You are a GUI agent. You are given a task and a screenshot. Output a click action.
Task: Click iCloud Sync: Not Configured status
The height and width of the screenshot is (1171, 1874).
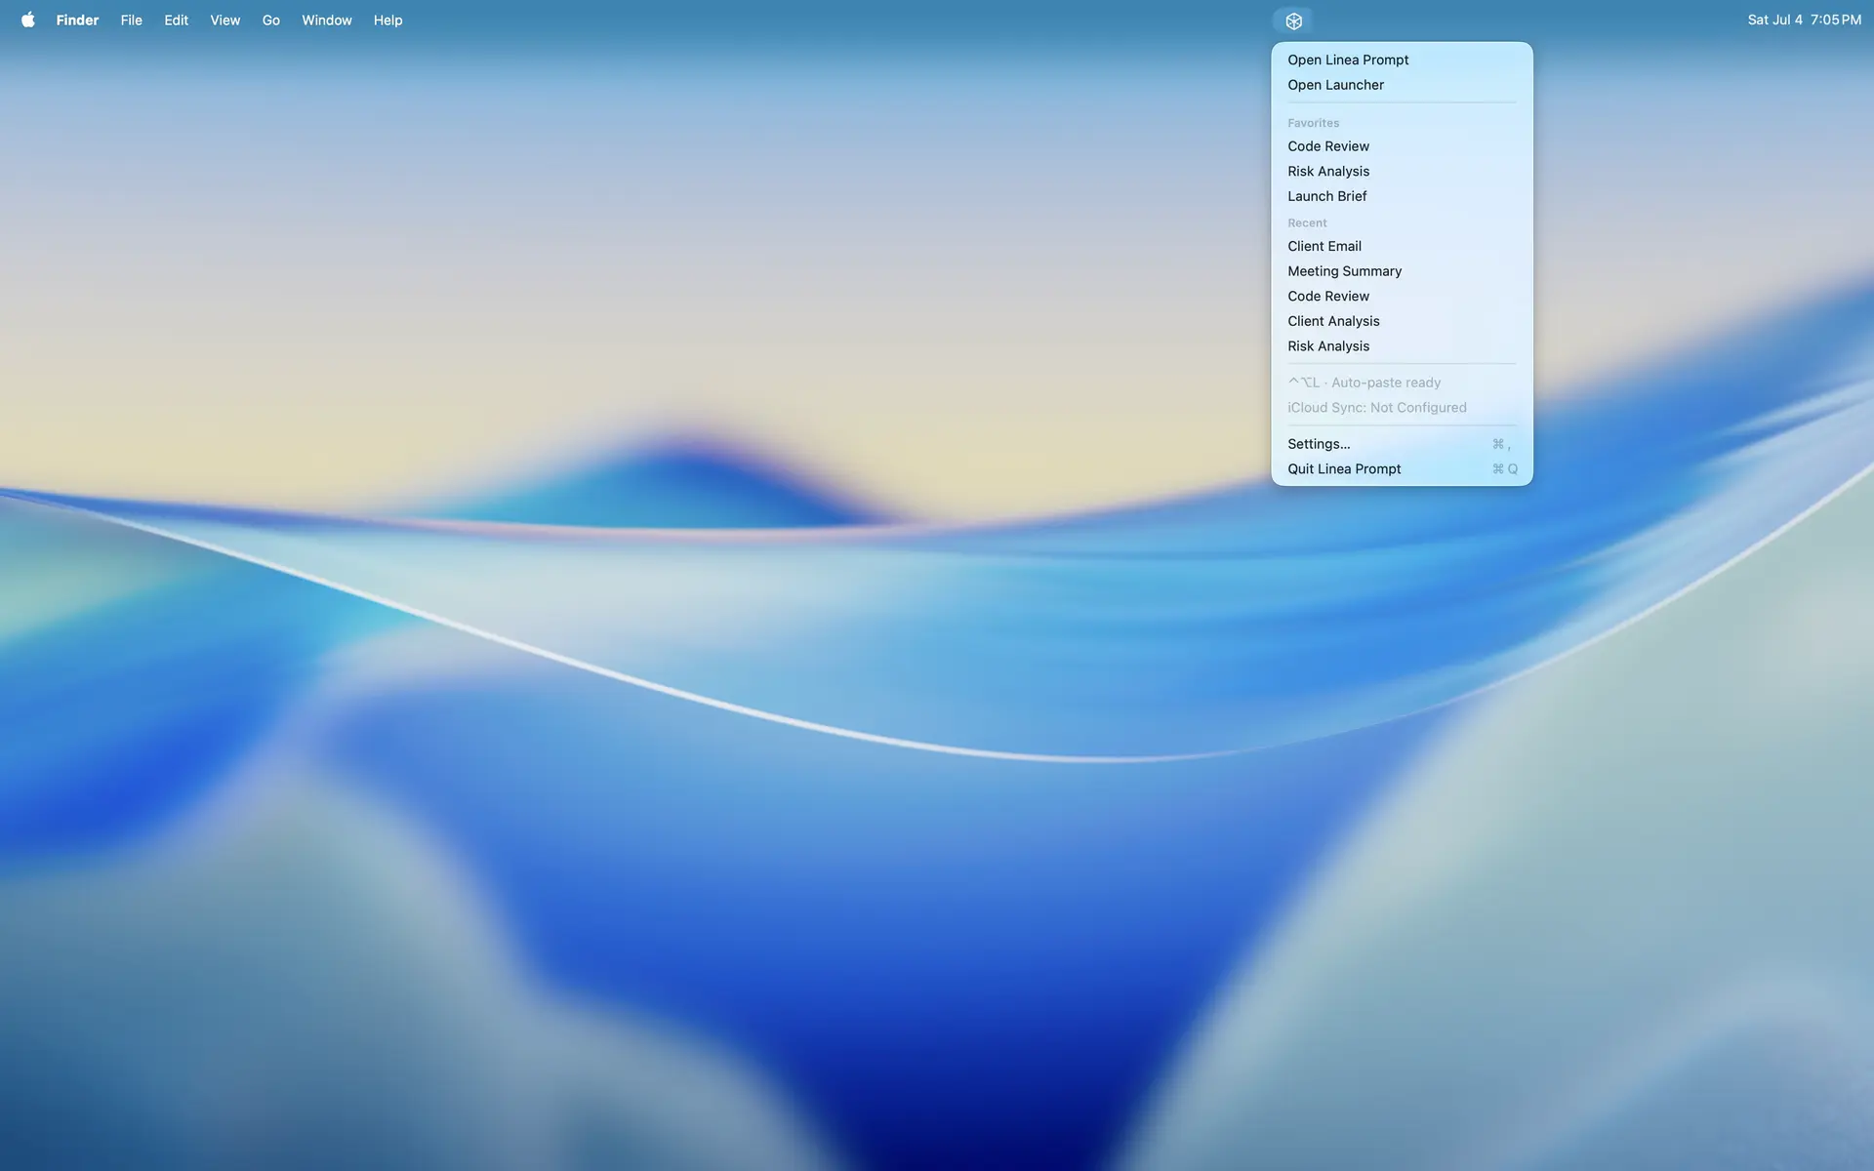pyautogui.click(x=1402, y=408)
